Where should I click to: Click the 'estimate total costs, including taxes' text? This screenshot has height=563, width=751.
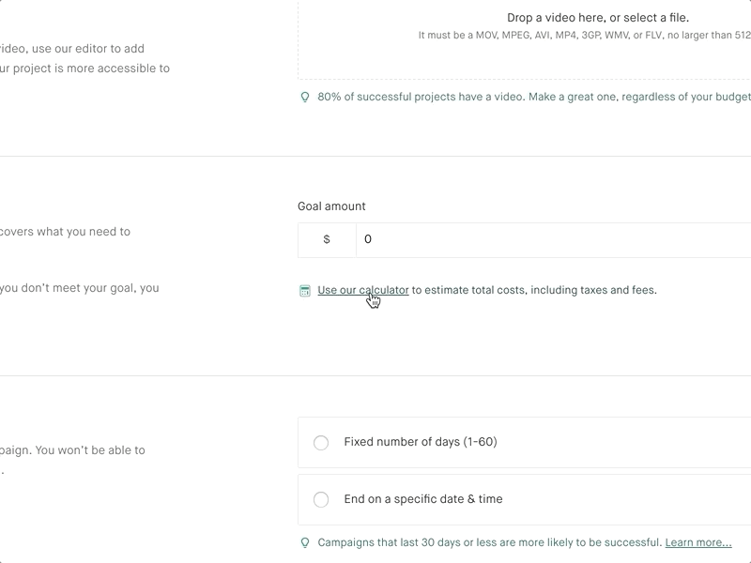(541, 290)
